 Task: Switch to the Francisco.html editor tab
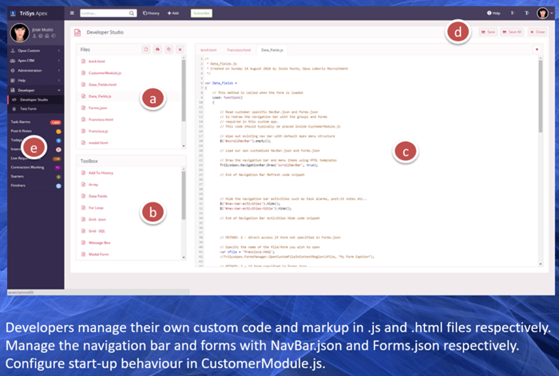[x=239, y=50]
